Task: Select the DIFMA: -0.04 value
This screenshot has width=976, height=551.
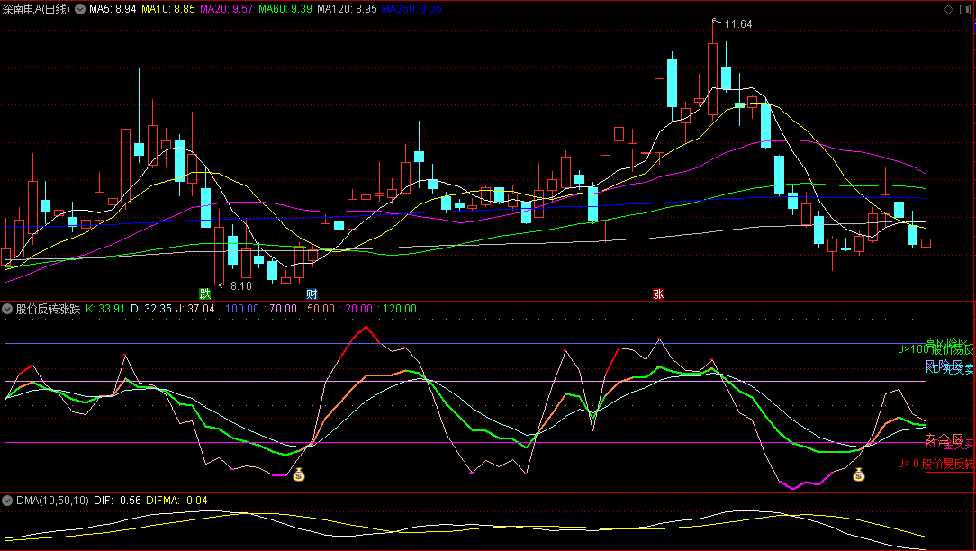Action: click(176, 501)
